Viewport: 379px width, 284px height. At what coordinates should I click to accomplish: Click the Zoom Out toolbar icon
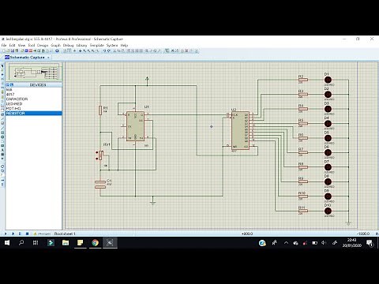[88, 50]
